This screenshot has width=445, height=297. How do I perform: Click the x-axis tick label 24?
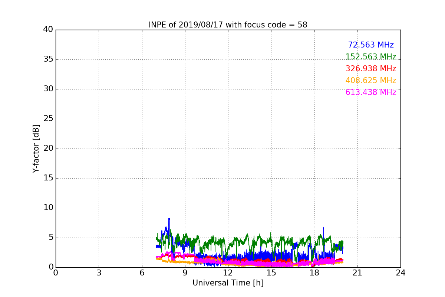[400, 273]
